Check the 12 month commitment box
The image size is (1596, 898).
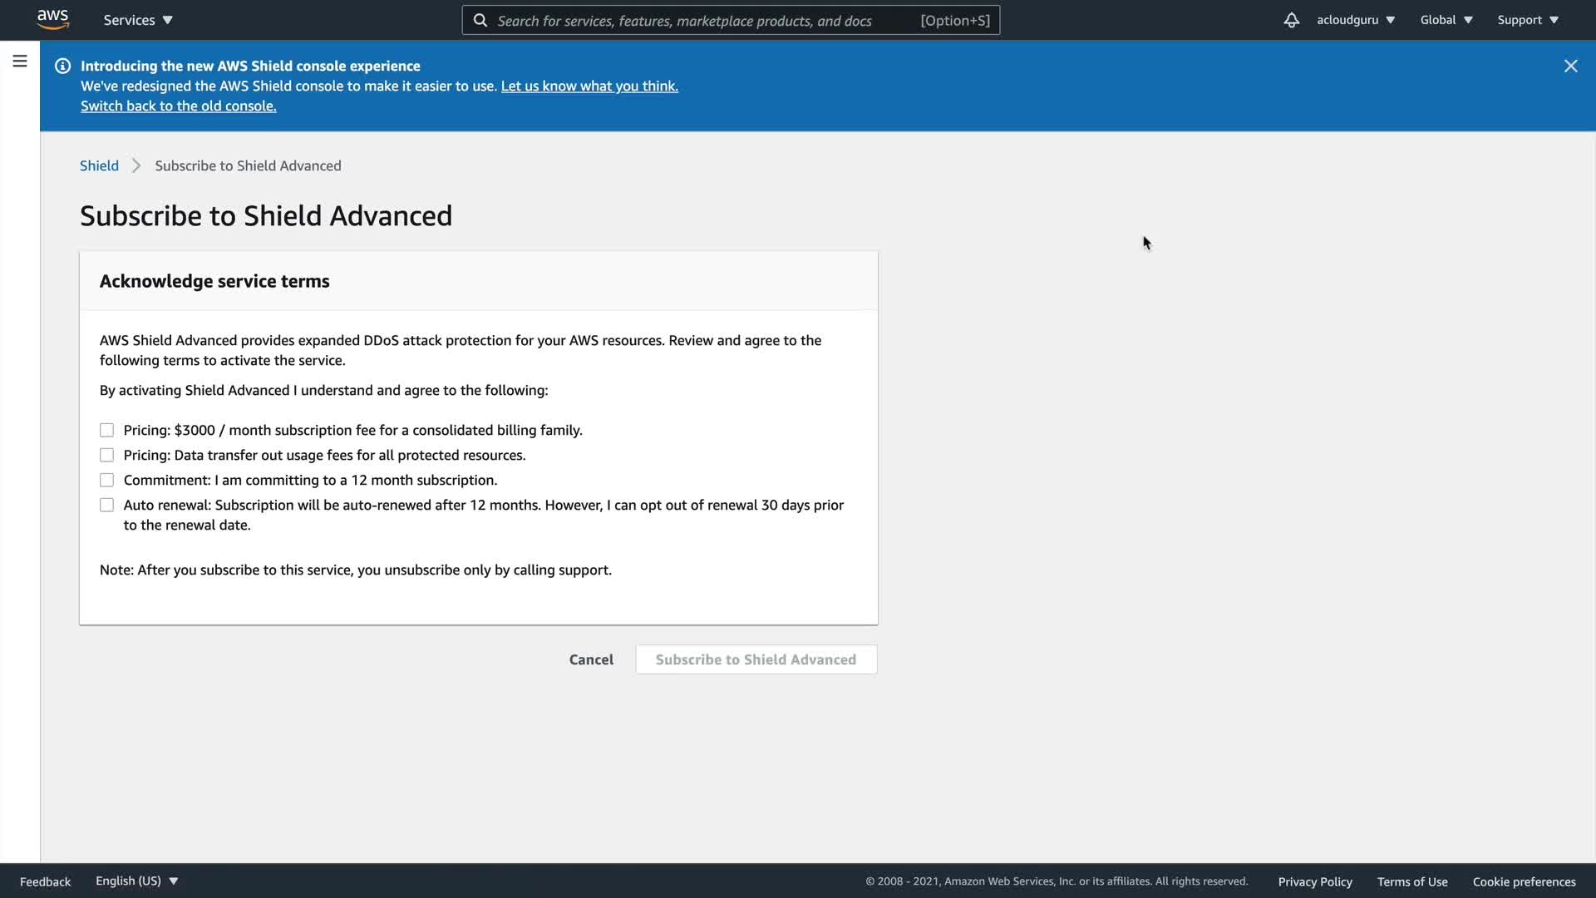[x=106, y=480]
